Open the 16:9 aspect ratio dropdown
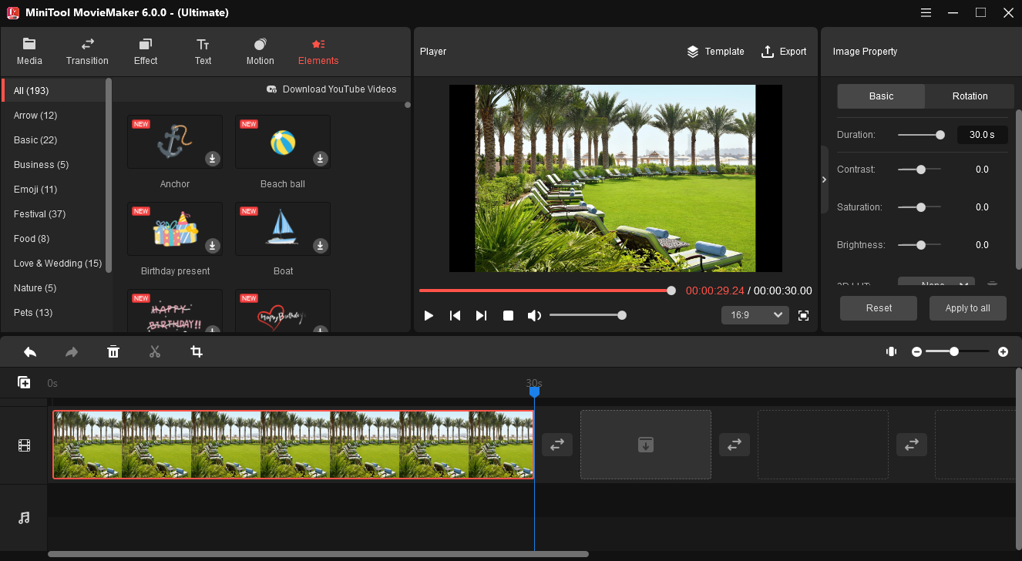The image size is (1022, 561). (755, 315)
